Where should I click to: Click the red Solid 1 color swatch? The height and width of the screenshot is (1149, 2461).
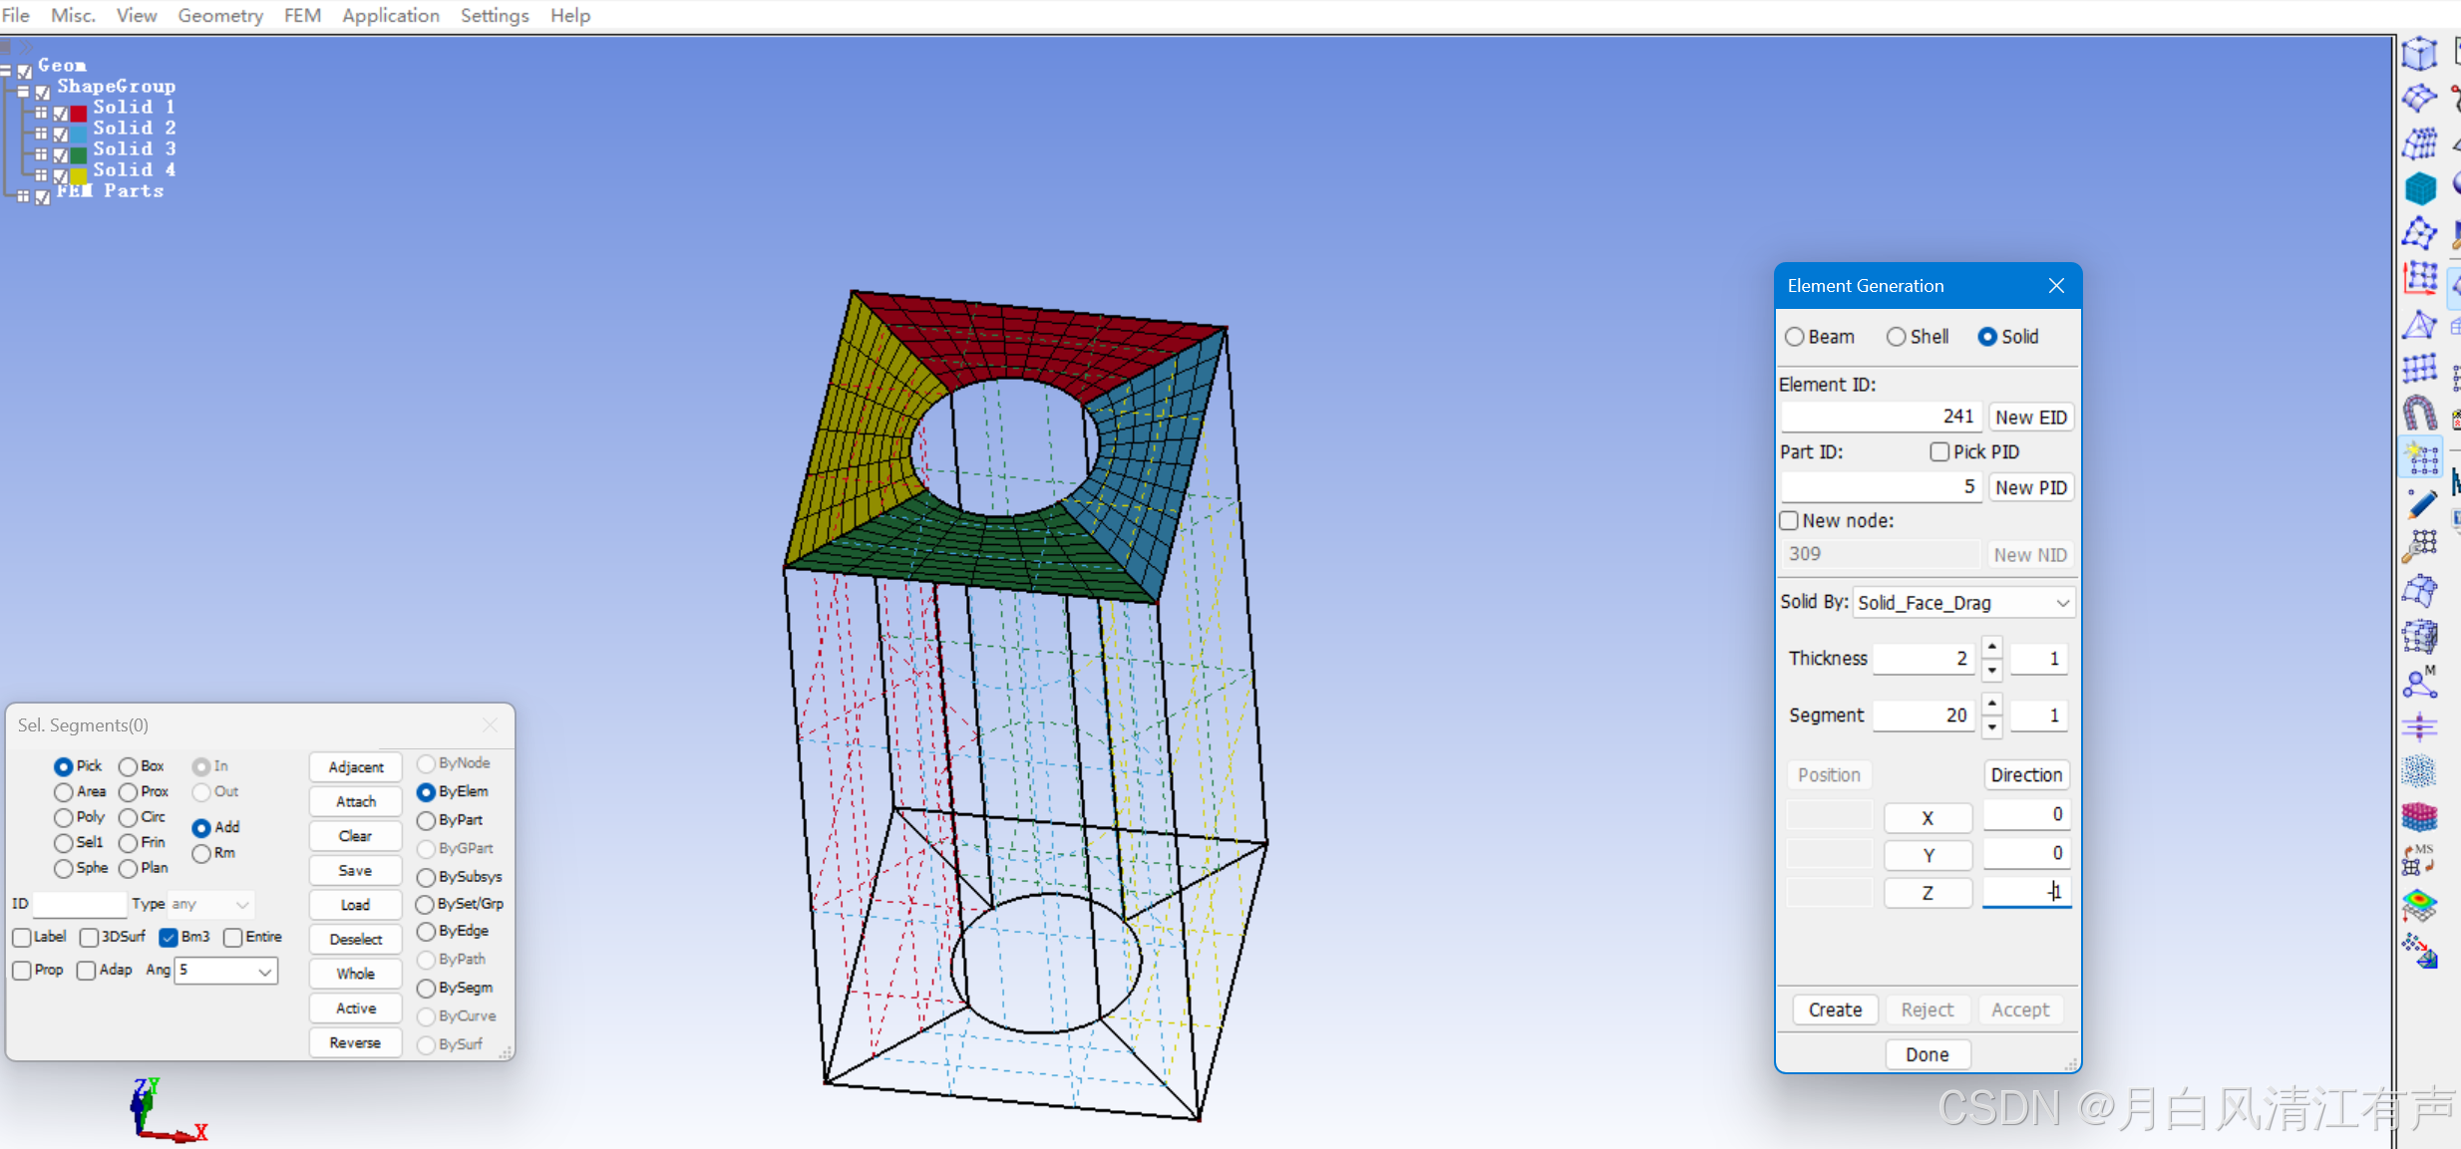coord(78,112)
